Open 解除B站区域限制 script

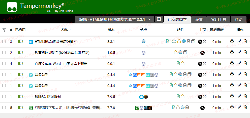(x=48, y=97)
